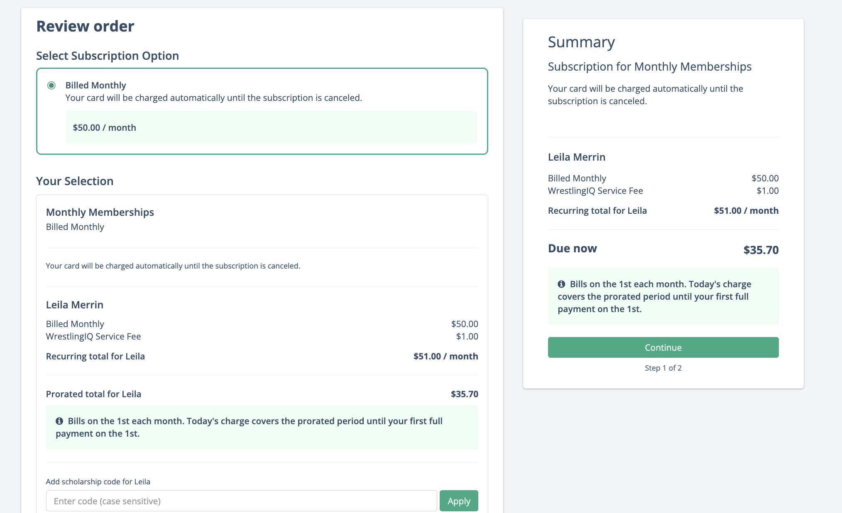Click Subscription for Monthly Memberships heading
Image resolution: width=842 pixels, height=513 pixels.
point(650,66)
